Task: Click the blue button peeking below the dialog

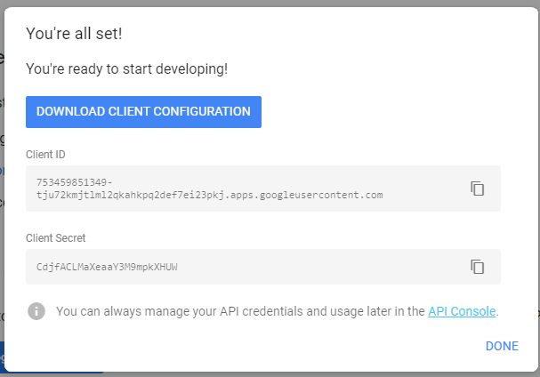Action: coord(3,358)
